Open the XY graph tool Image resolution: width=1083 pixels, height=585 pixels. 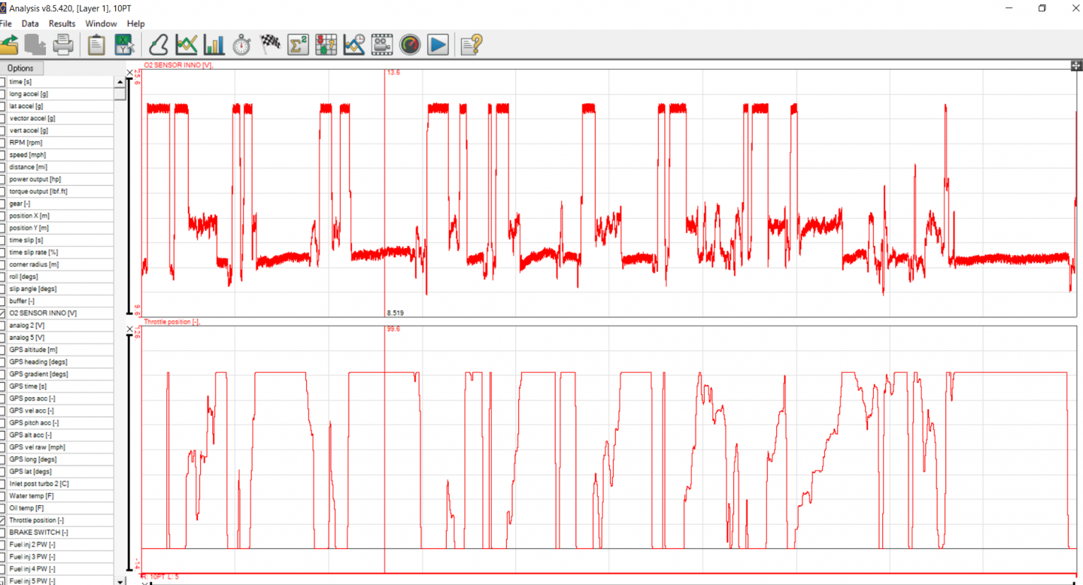[x=124, y=45]
